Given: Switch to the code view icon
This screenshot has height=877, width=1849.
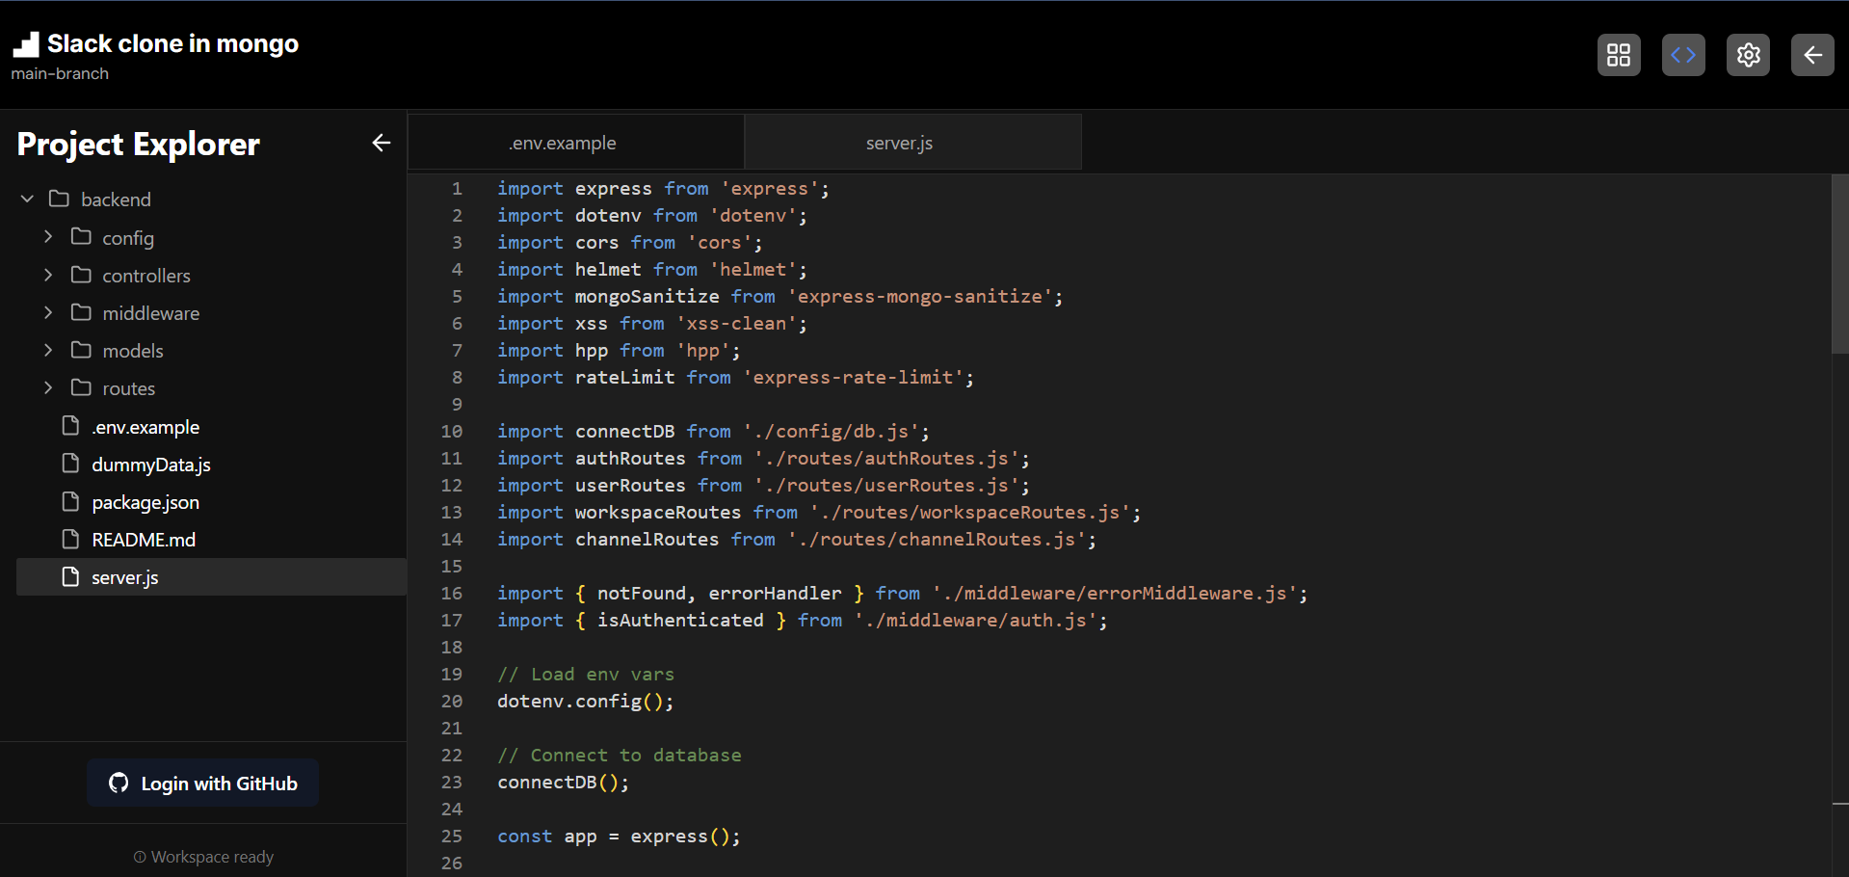Looking at the screenshot, I should (x=1683, y=55).
